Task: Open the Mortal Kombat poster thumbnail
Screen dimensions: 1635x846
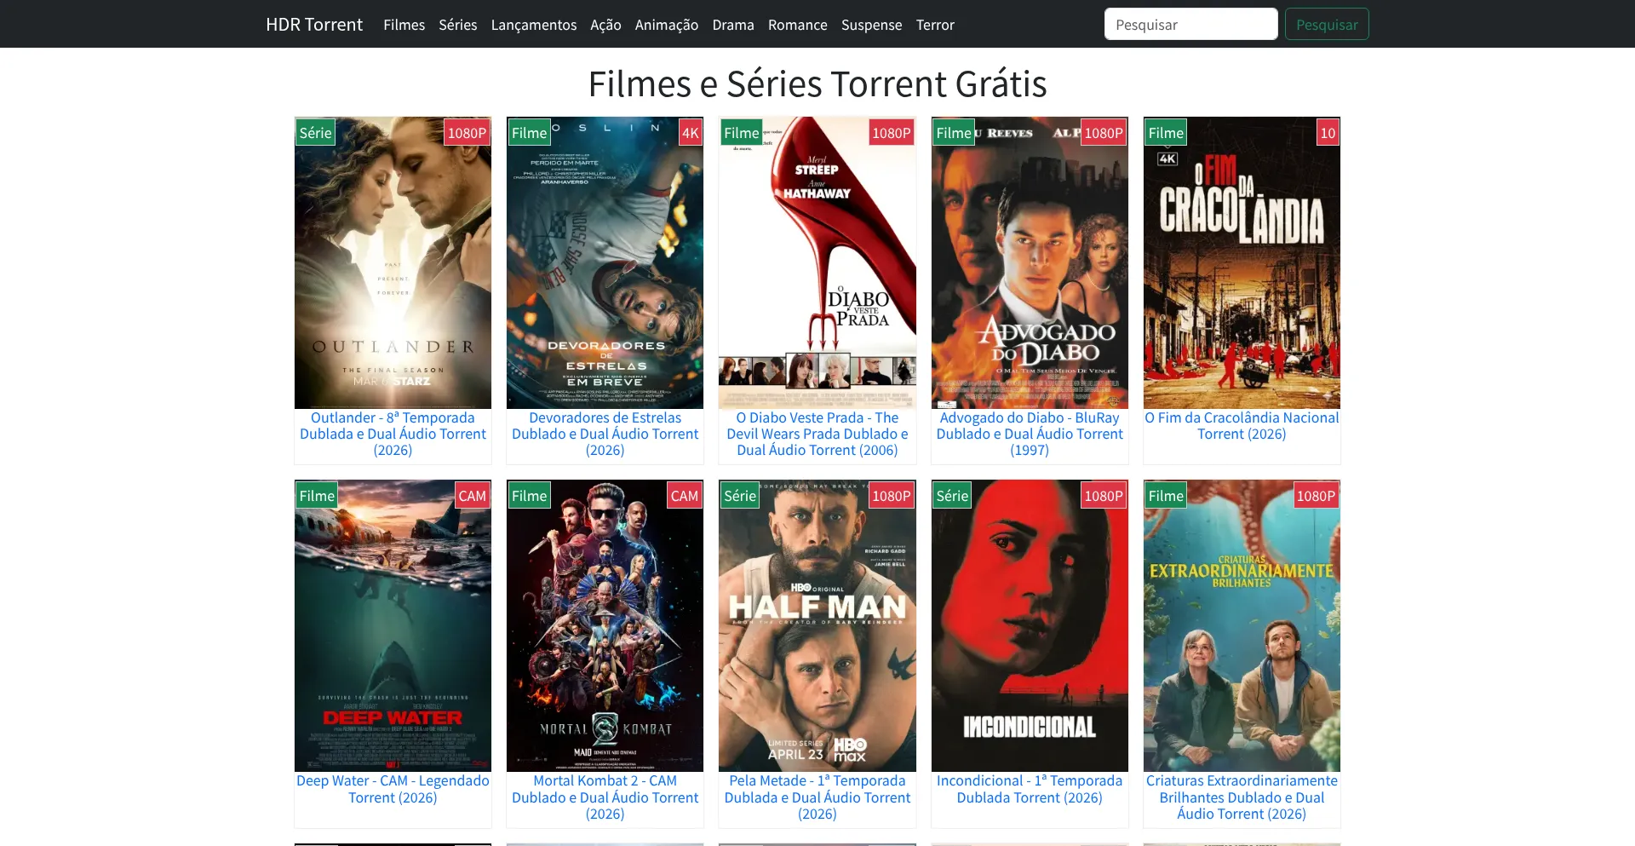Action: click(605, 625)
